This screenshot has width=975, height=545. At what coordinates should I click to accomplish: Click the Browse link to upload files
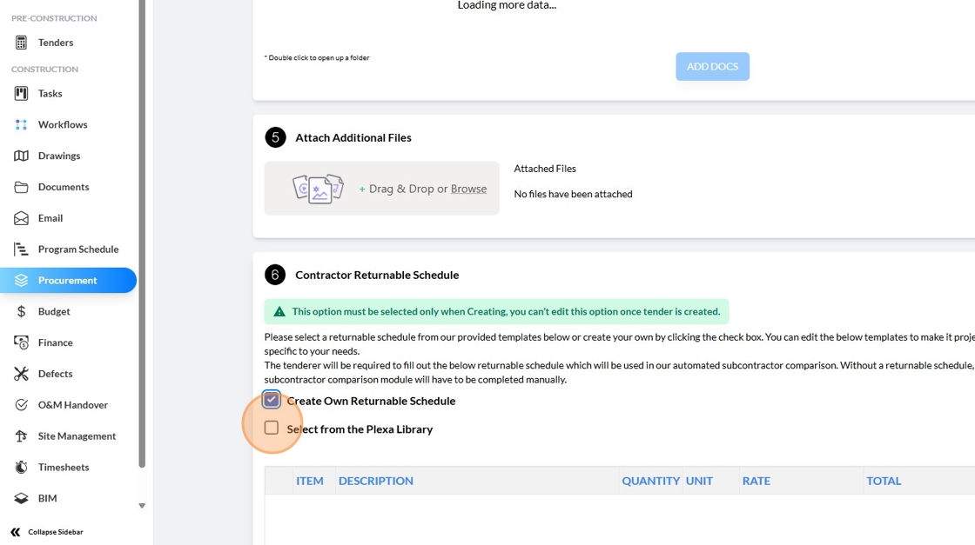tap(468, 189)
